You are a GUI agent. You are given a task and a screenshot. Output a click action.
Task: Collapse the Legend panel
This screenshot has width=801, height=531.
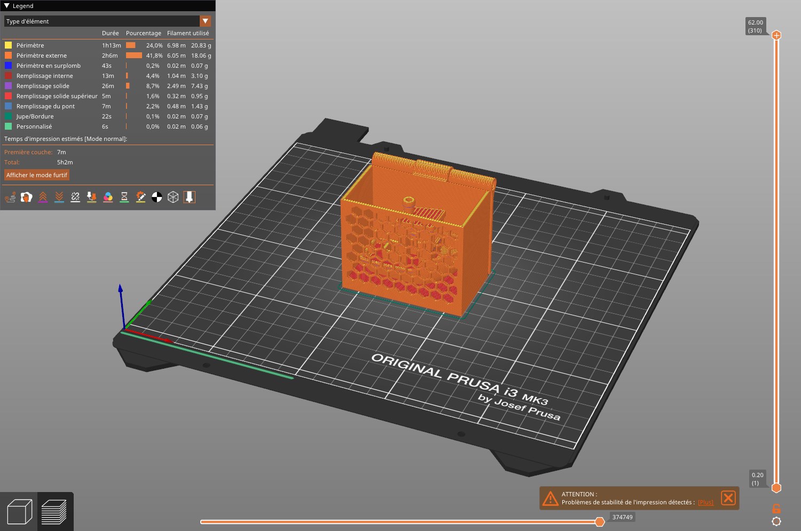[x=7, y=6]
